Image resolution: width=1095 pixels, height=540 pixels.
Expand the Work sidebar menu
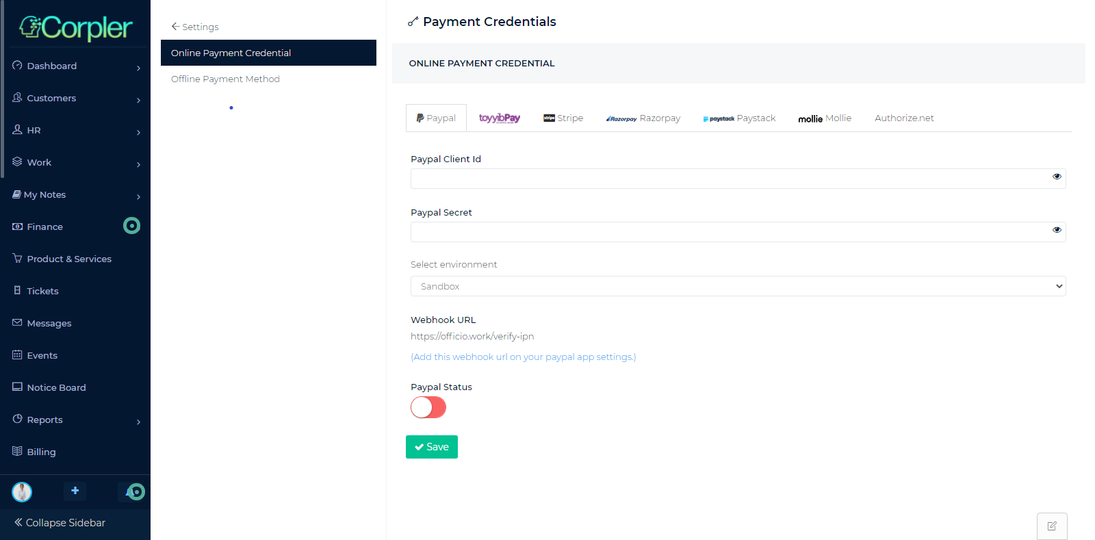coord(39,162)
